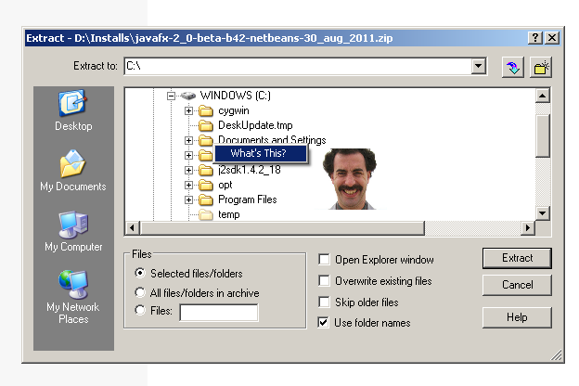The image size is (579, 386).
Task: Expand the Program Files folder
Action: click(189, 199)
